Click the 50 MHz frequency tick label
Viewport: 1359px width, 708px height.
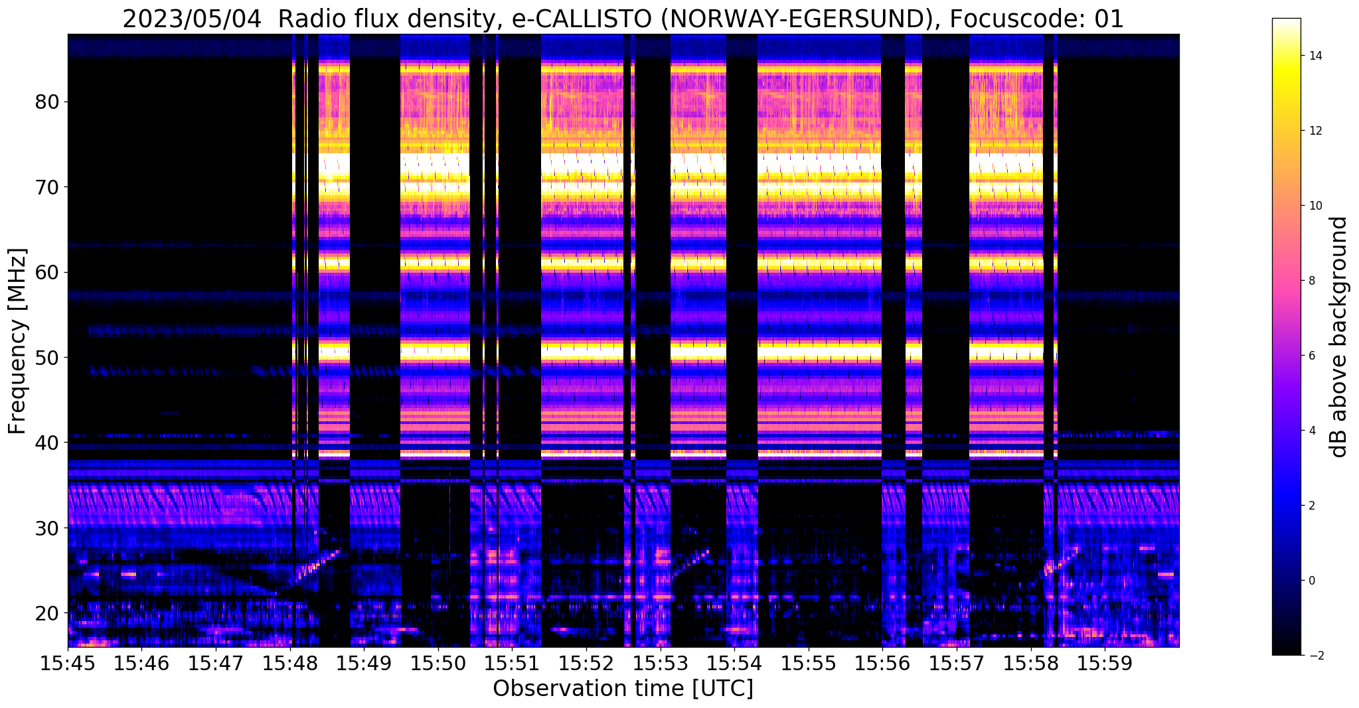46,358
